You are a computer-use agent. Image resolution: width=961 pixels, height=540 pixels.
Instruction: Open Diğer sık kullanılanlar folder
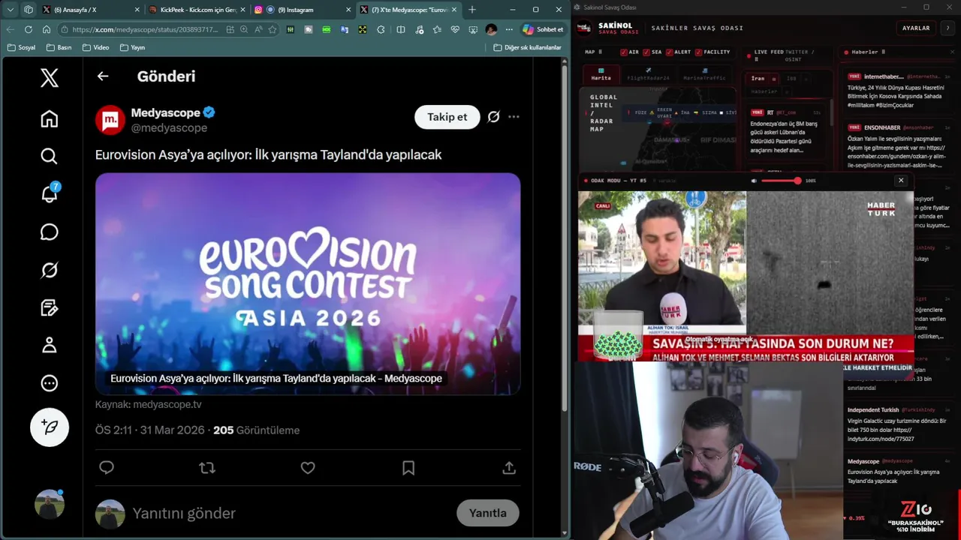click(527, 47)
